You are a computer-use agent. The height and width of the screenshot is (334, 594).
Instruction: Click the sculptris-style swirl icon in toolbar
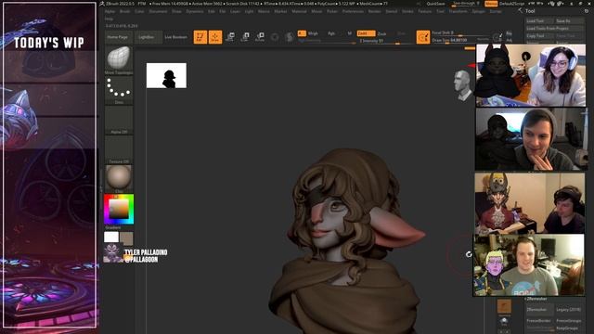click(x=290, y=37)
